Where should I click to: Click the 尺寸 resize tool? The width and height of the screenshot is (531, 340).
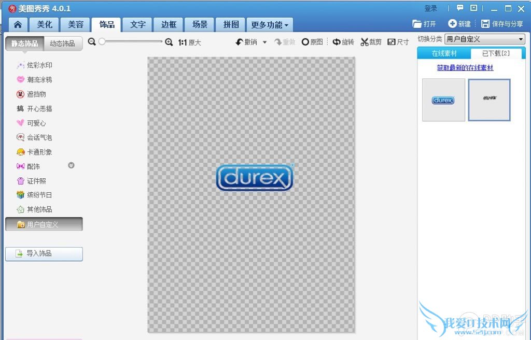(398, 42)
